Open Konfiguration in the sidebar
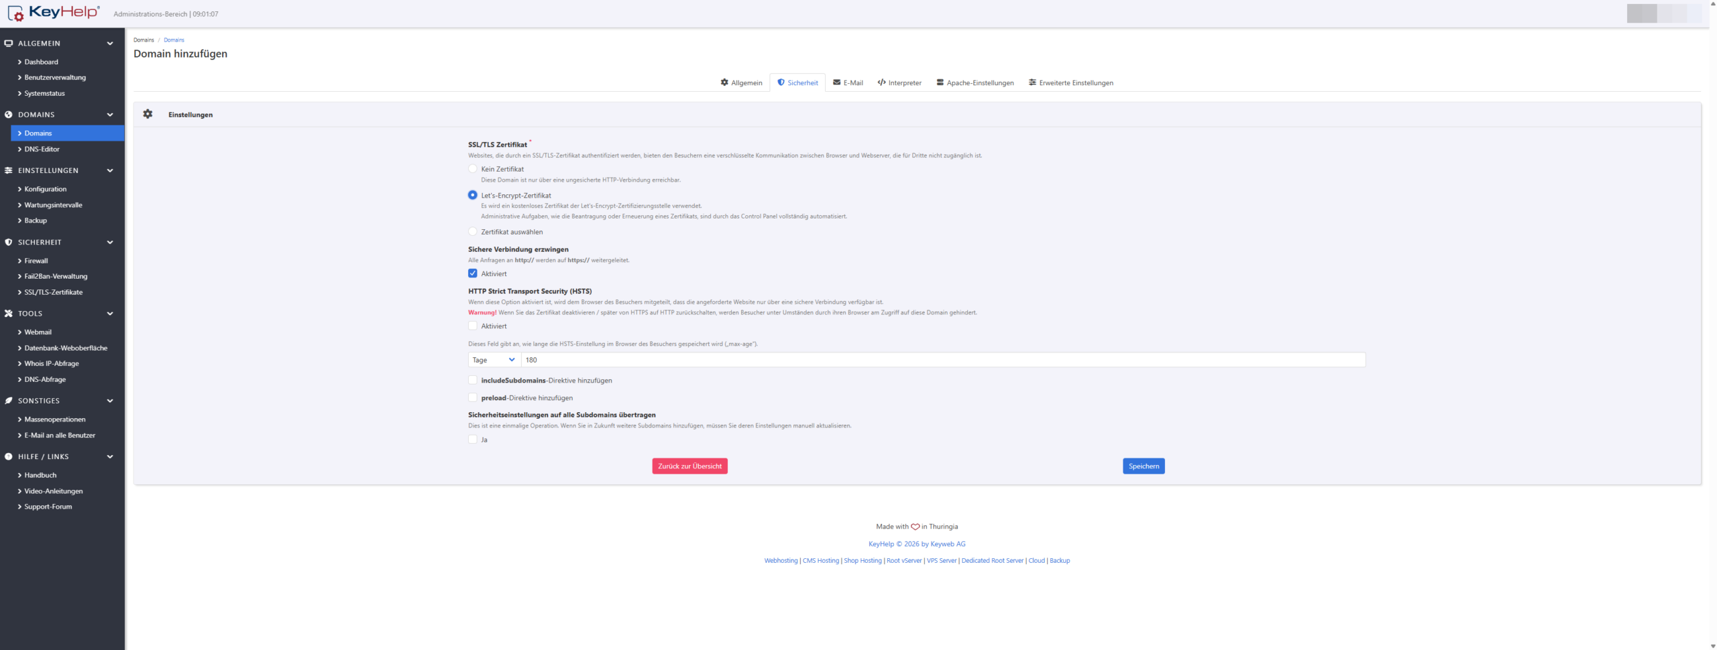1717x650 pixels. coord(45,190)
